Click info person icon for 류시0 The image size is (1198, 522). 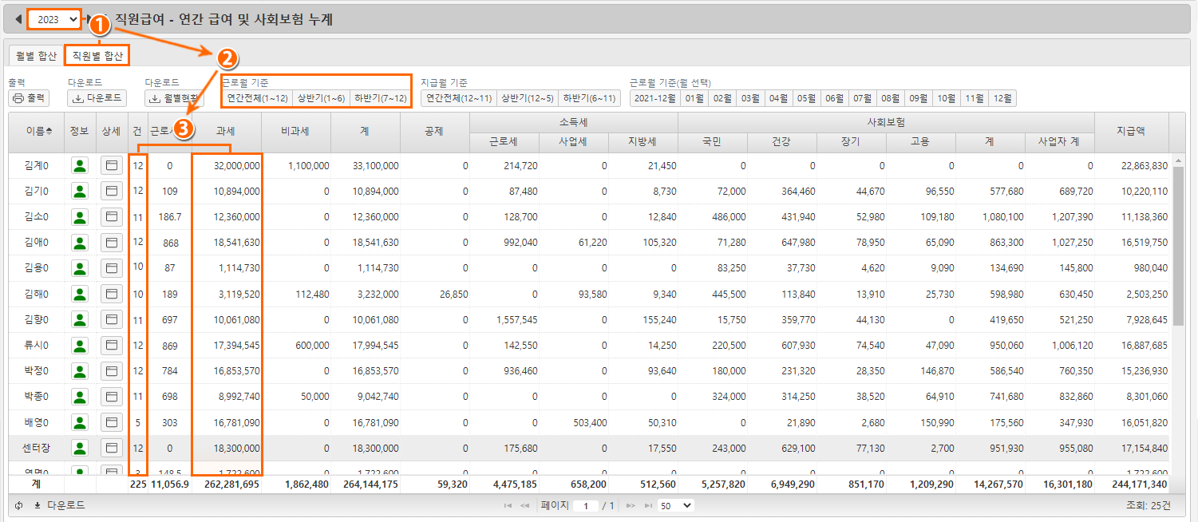pyautogui.click(x=80, y=346)
